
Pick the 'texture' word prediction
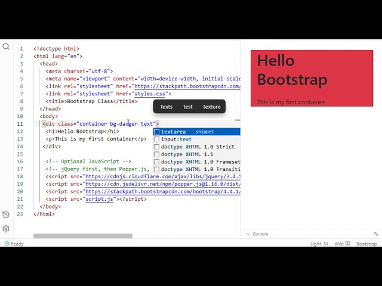pyautogui.click(x=212, y=107)
